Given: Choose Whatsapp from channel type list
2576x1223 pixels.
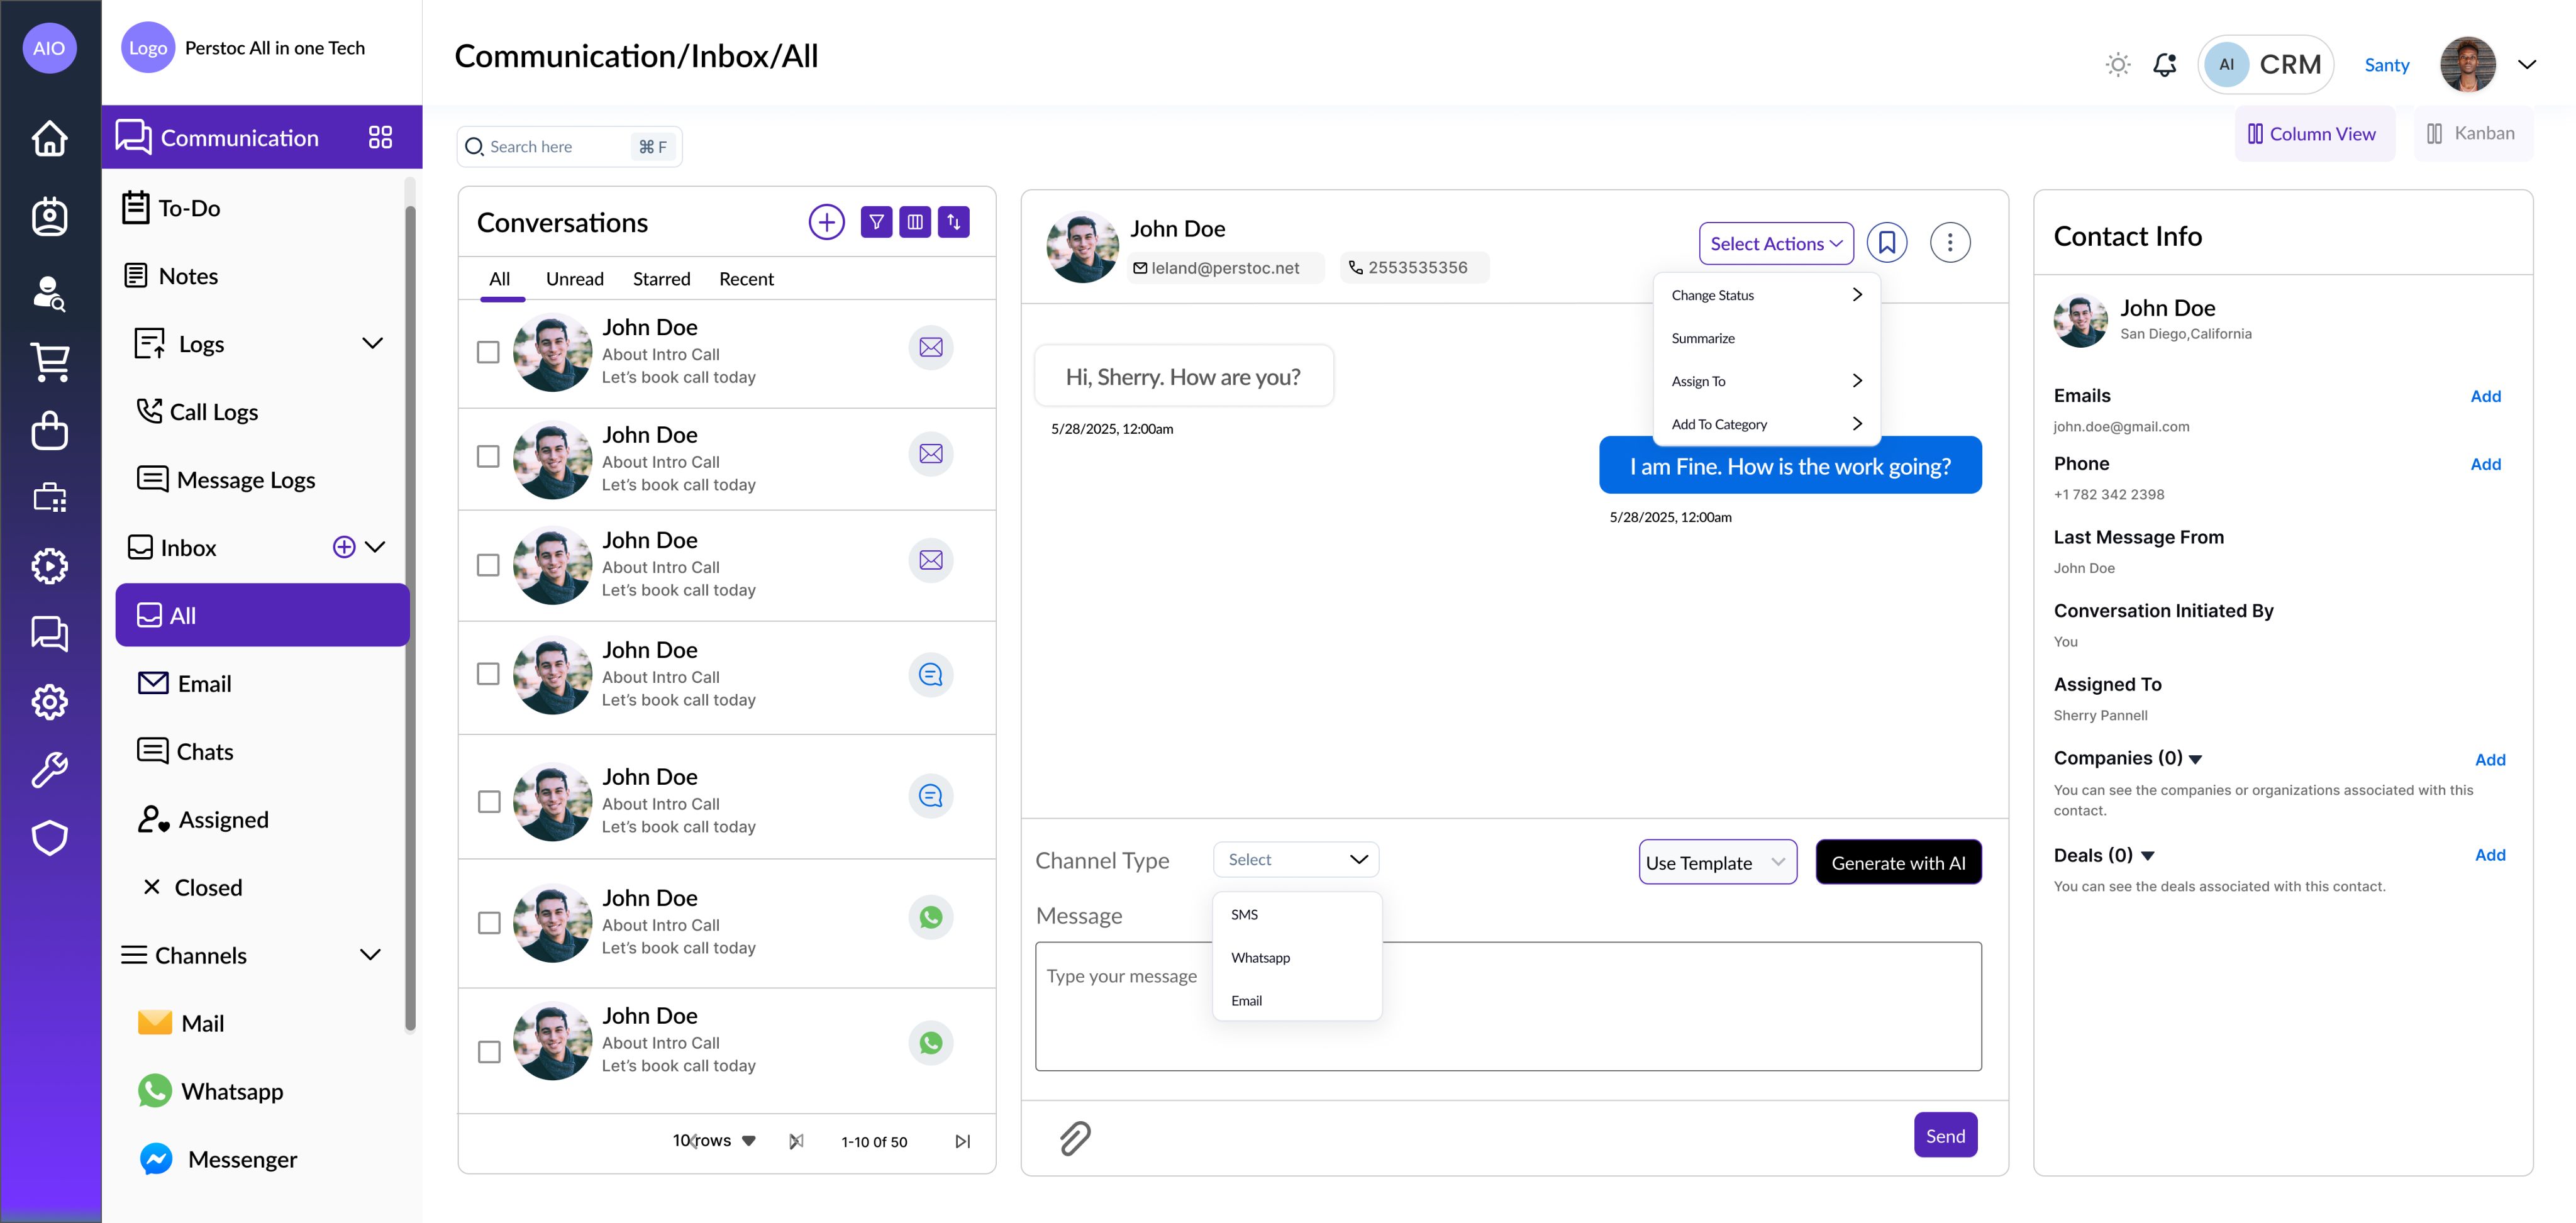Looking at the screenshot, I should [1260, 957].
